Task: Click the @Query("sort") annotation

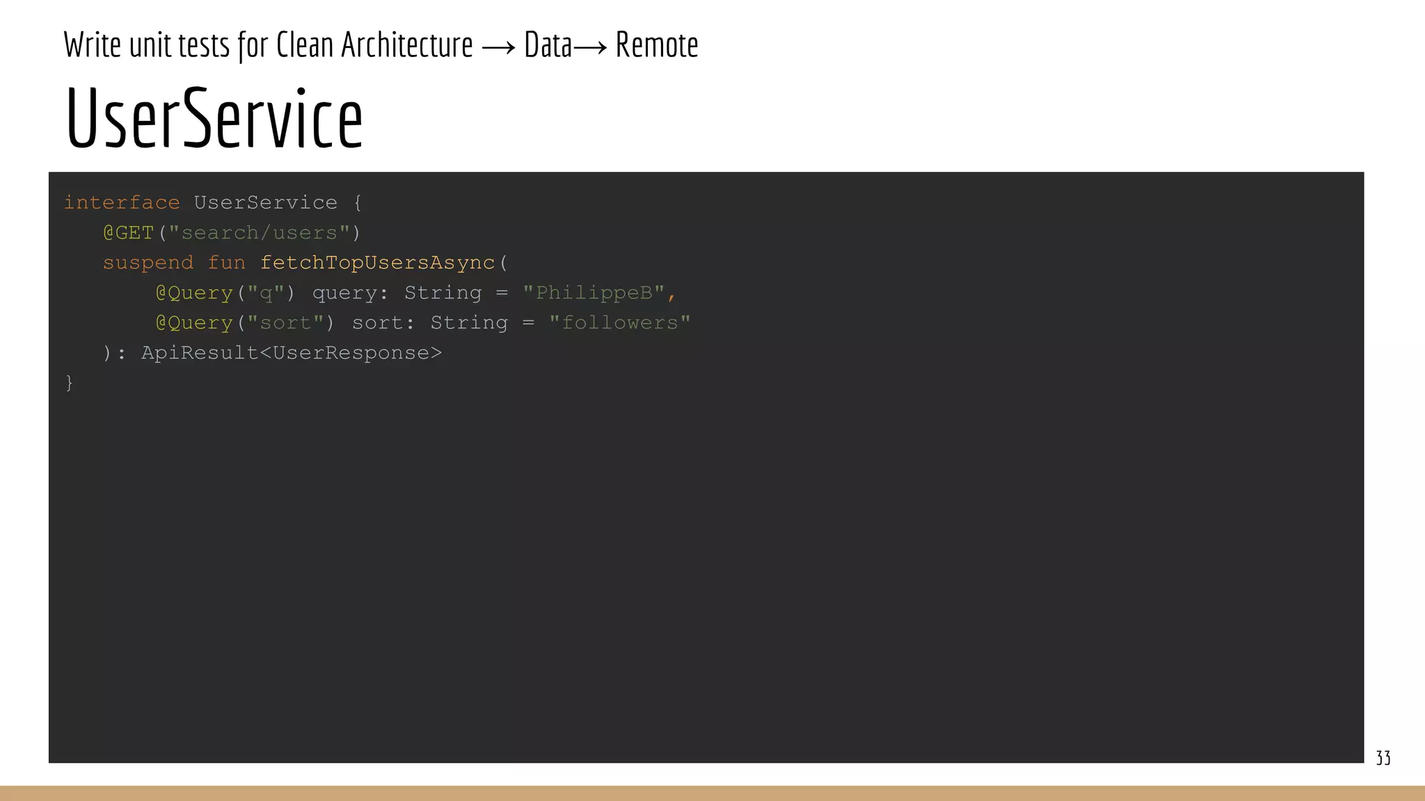Action: [x=245, y=323]
